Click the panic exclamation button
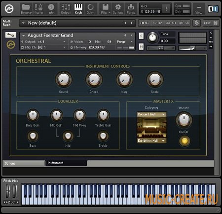This screenshot has height=214, width=222. [166, 9]
